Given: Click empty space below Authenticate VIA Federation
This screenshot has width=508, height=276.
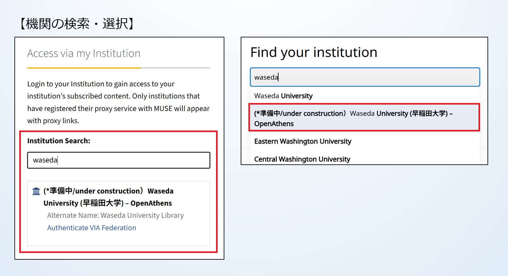Looking at the screenshot, I should coord(119,239).
